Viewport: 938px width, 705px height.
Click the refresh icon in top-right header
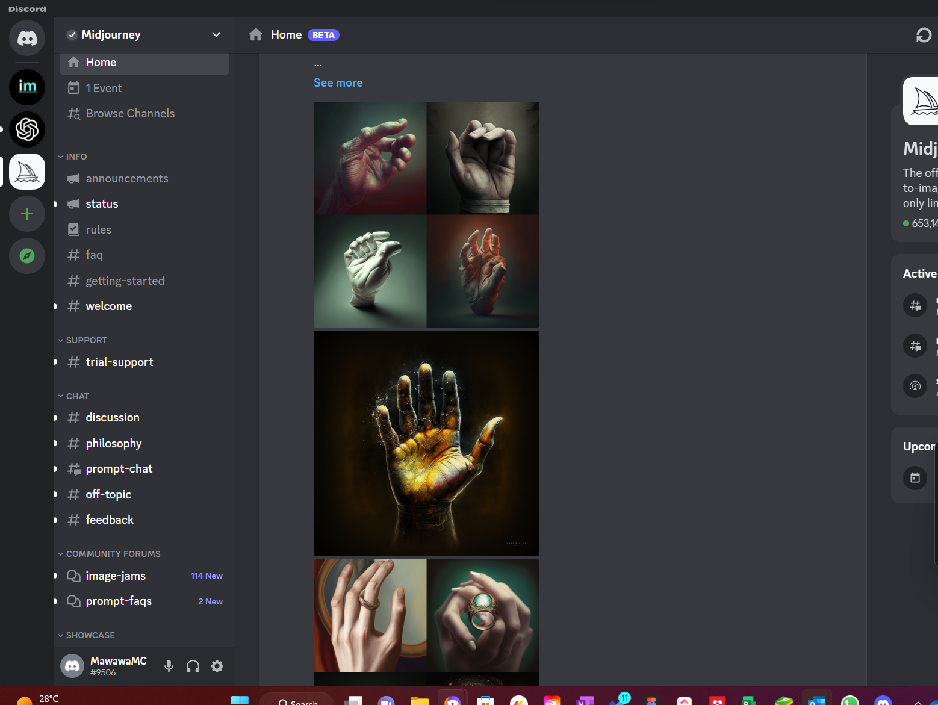pos(924,35)
